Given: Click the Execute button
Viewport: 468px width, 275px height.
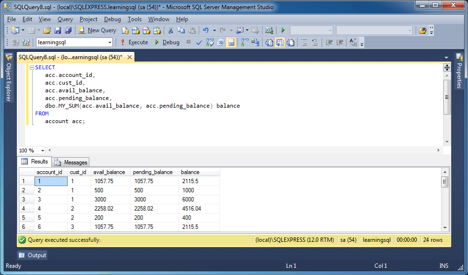Looking at the screenshot, I should 134,42.
